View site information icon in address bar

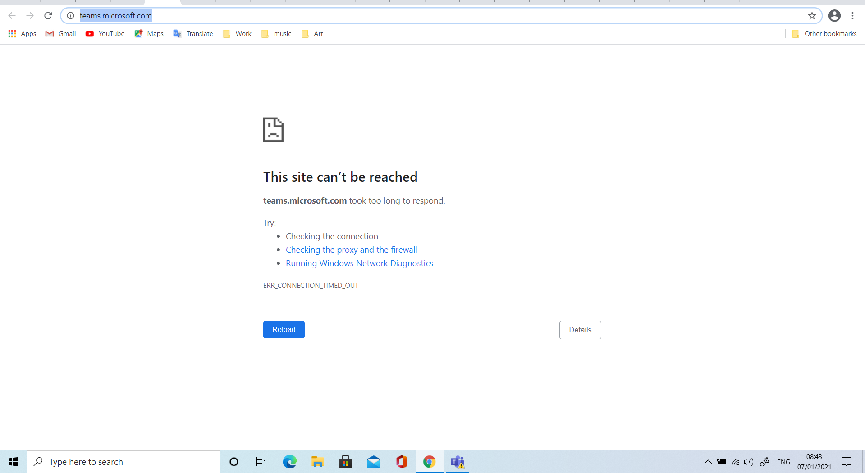pos(71,16)
